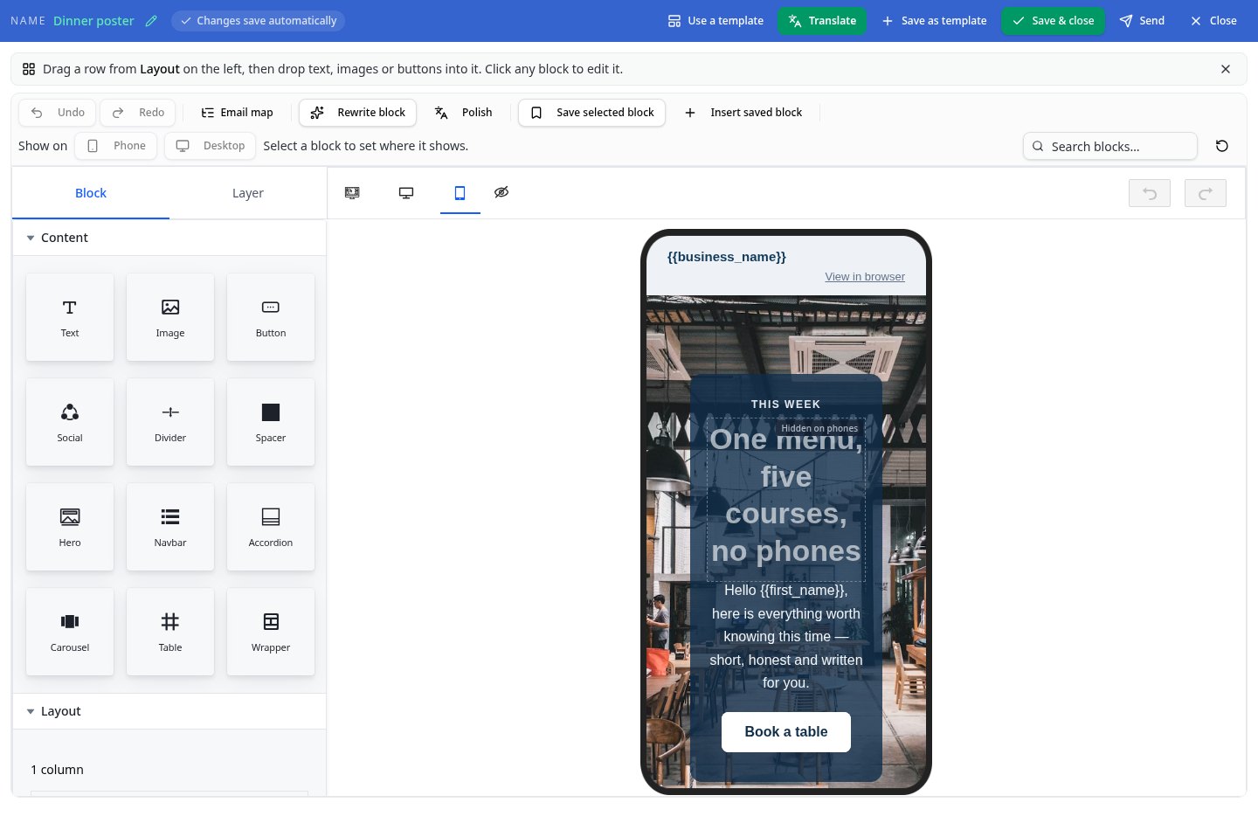The width and height of the screenshot is (1258, 830).
Task: Add a Wrapper block from Content
Action: point(271,632)
